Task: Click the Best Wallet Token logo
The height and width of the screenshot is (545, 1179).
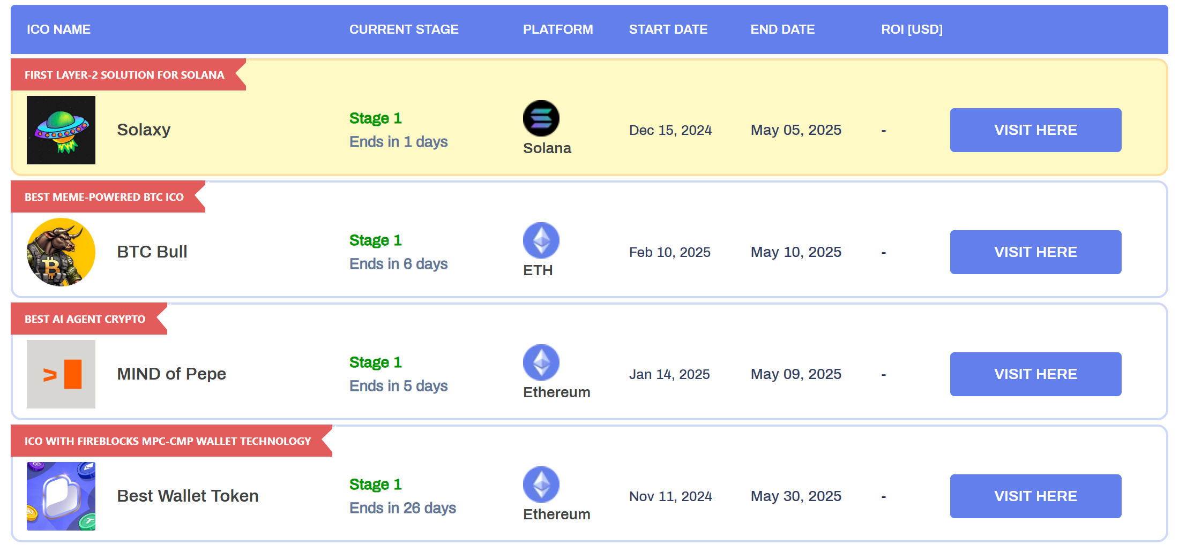Action: (x=61, y=496)
